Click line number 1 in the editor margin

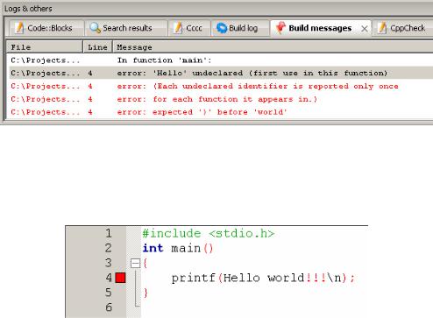pos(109,233)
